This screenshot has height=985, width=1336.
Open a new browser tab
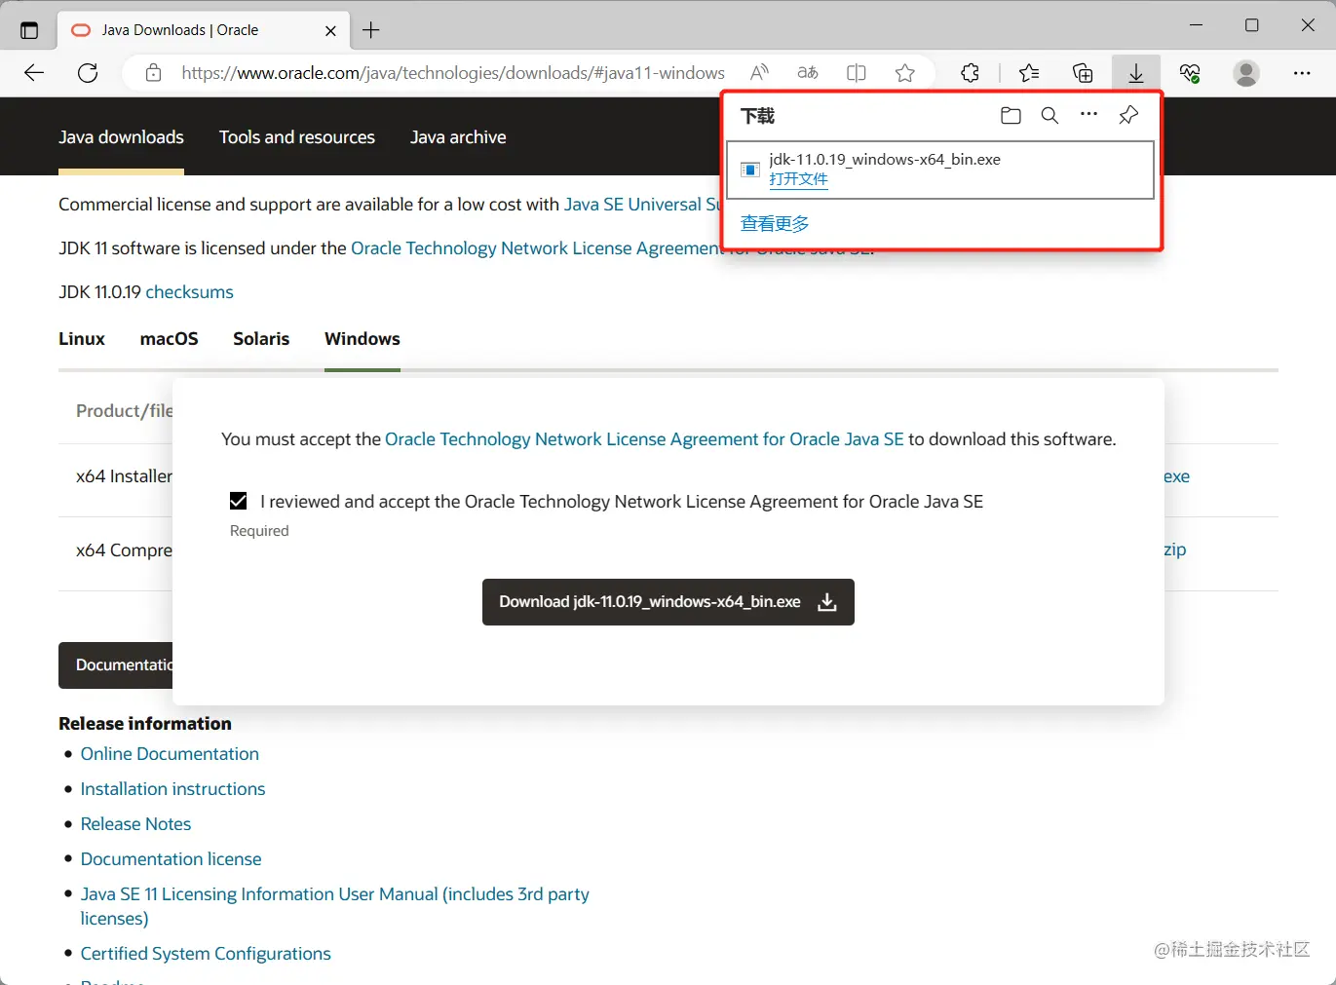click(371, 30)
